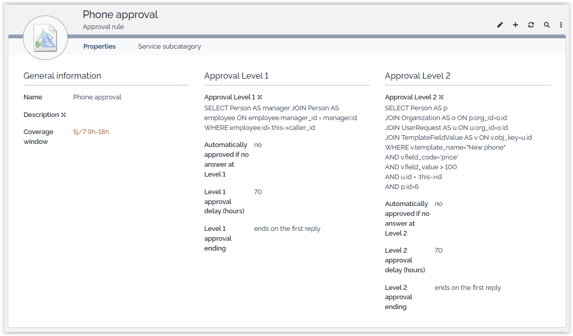Open search with the magnifier icon

pyautogui.click(x=547, y=25)
